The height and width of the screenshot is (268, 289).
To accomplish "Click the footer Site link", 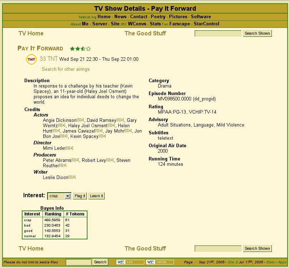I will 231,262.
